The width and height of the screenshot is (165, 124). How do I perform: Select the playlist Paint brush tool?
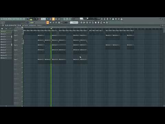click(x=8, y=25)
